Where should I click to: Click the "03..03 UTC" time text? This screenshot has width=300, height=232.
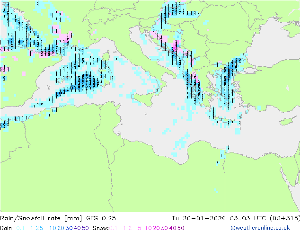(248, 218)
